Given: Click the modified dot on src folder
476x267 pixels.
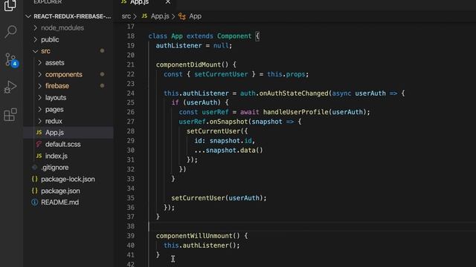Looking at the screenshot, I should tap(103, 51).
